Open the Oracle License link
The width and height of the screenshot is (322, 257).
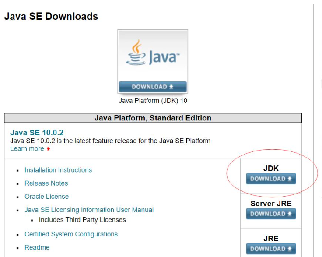coord(46,197)
